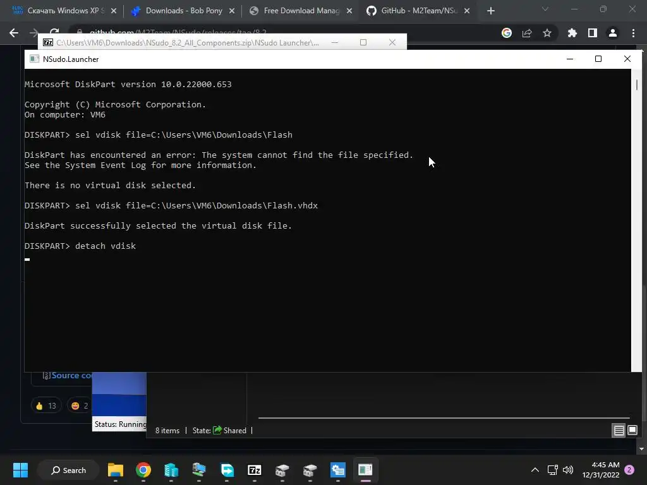
Task: Open first disk tool icon in taskbar
Action: (282, 470)
